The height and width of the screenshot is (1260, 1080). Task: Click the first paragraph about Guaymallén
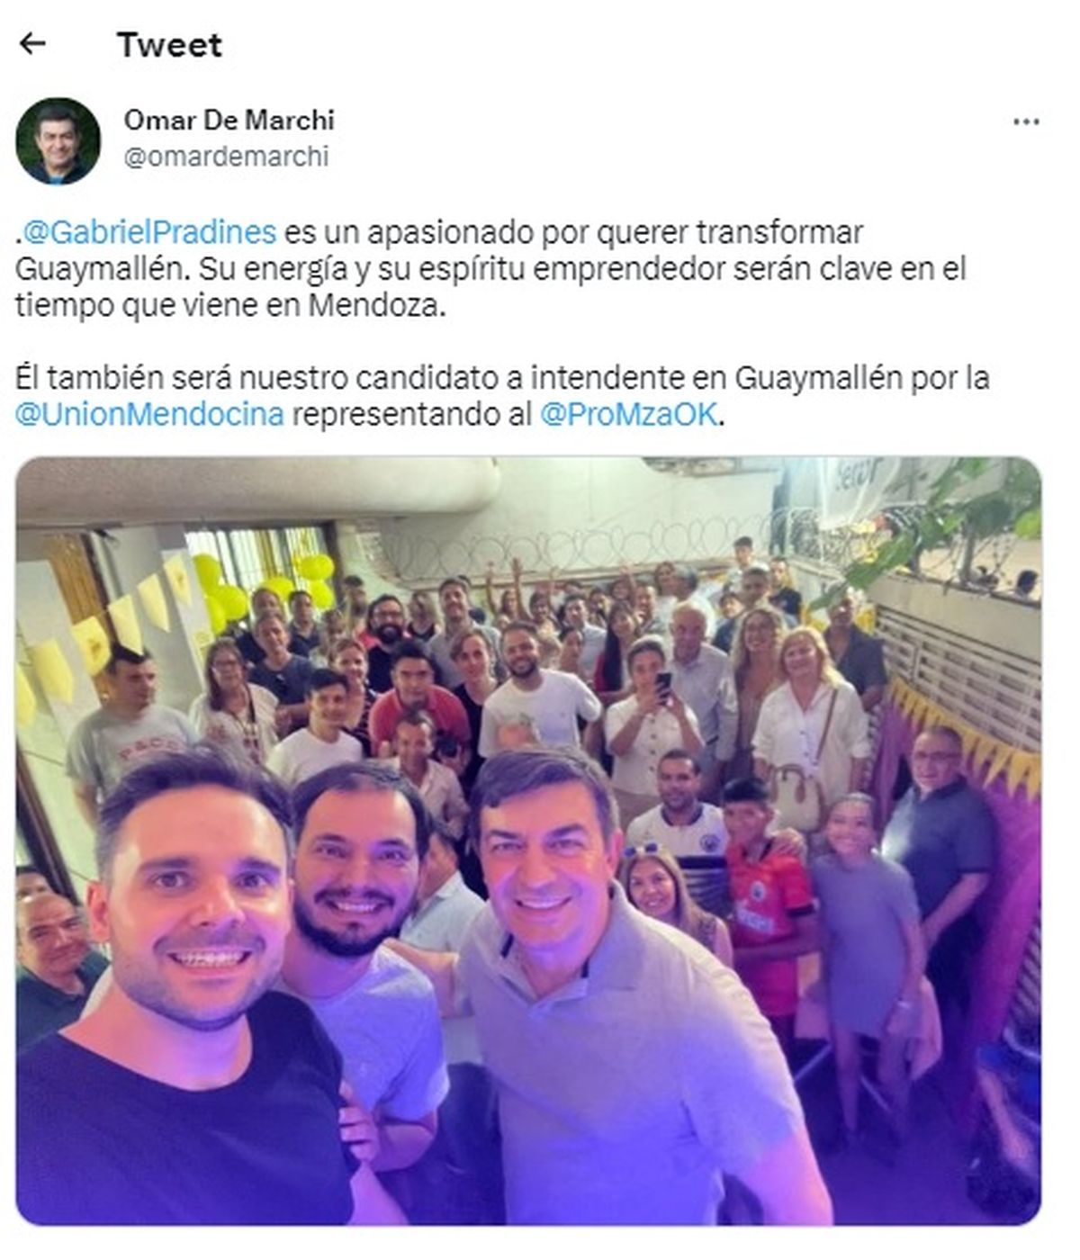490,269
